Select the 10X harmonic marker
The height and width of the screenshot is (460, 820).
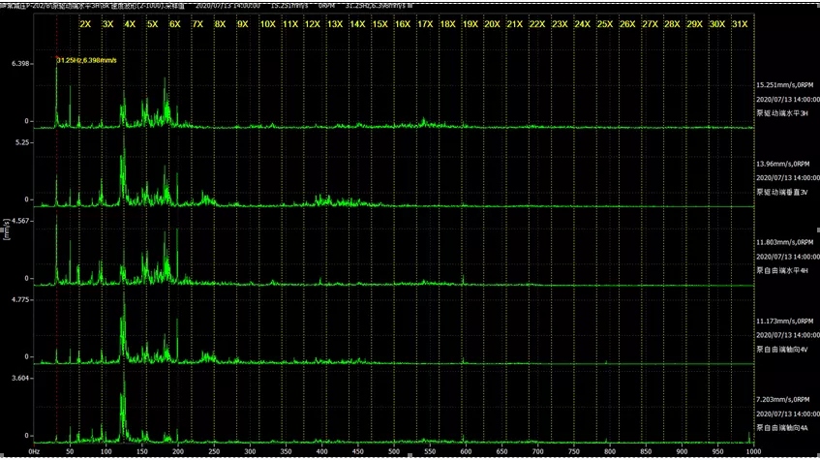[x=266, y=23]
